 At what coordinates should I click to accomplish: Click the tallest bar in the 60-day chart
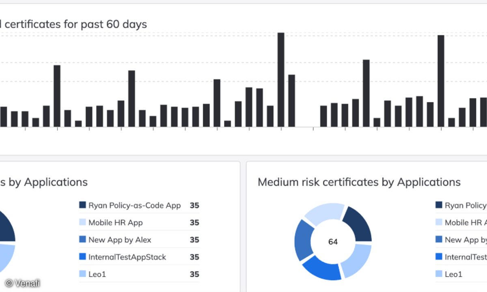coord(281,80)
